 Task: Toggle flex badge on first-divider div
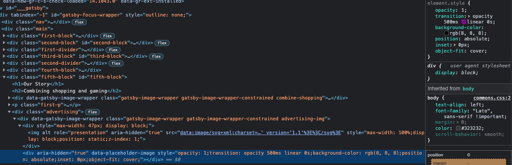[113, 49]
